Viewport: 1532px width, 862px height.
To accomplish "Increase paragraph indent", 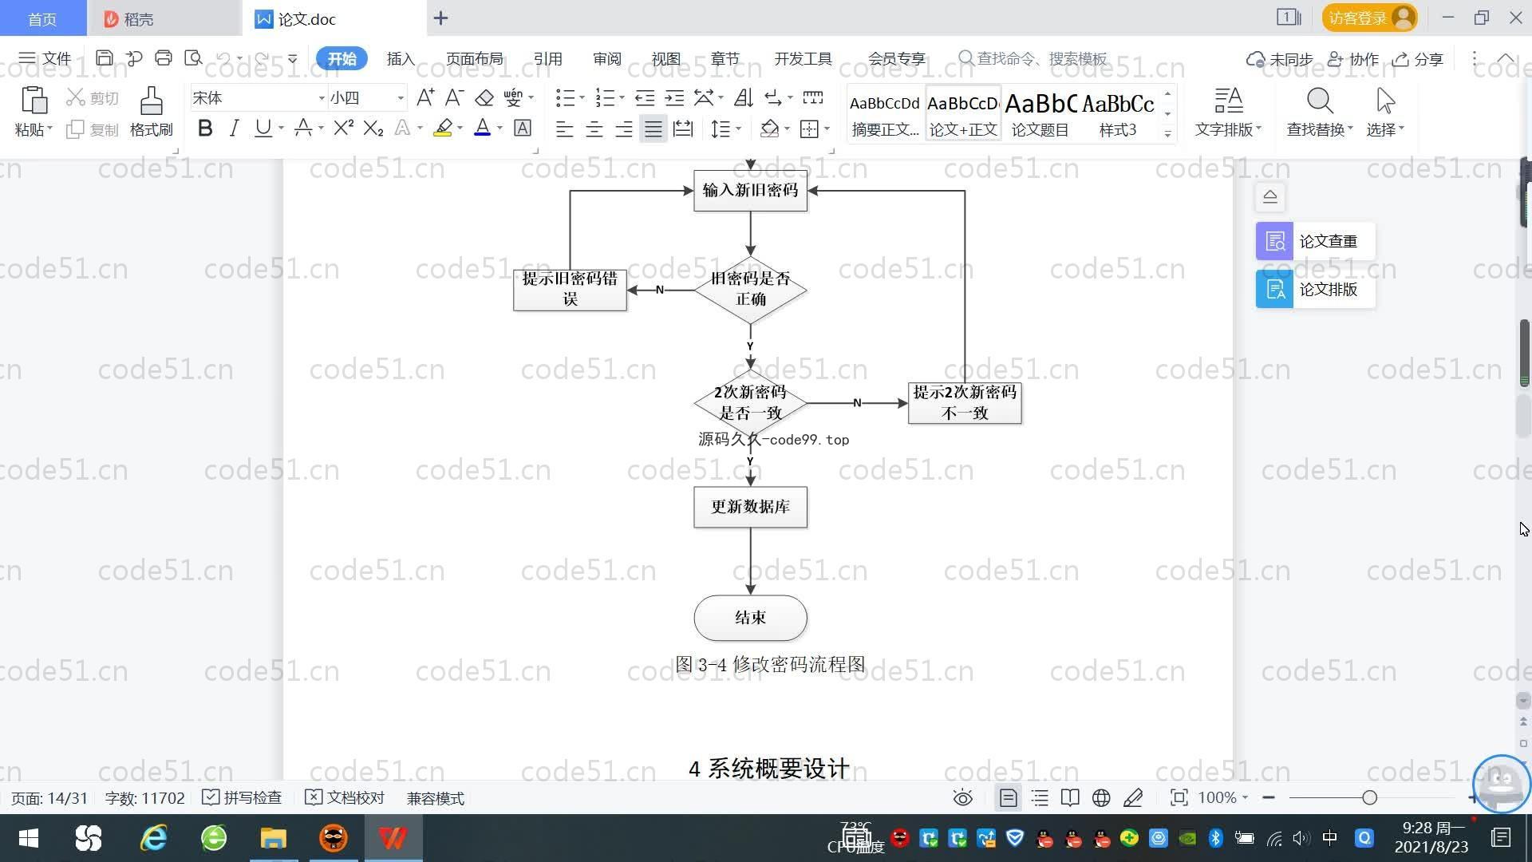I will [x=674, y=97].
